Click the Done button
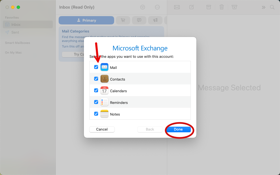 (x=178, y=129)
